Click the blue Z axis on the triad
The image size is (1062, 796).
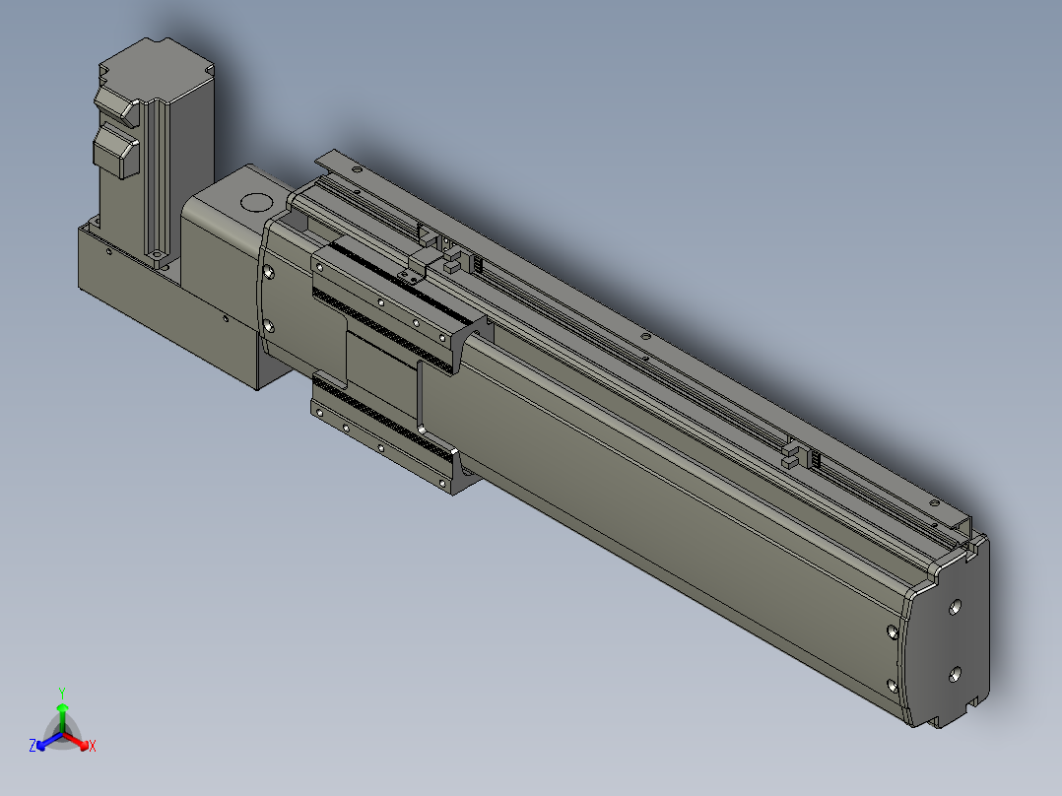click(43, 743)
